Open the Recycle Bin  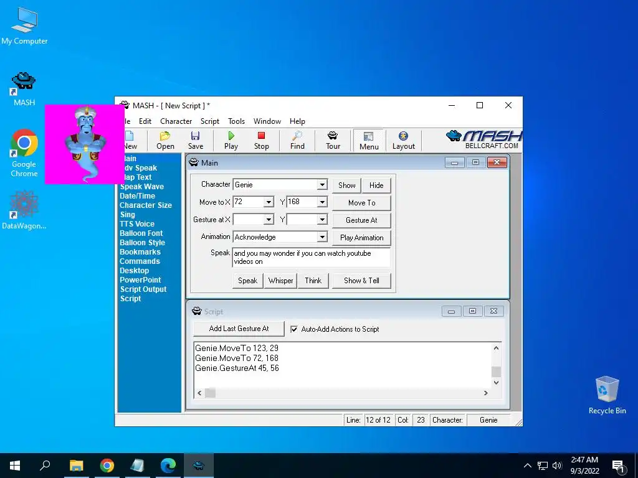coord(607,395)
